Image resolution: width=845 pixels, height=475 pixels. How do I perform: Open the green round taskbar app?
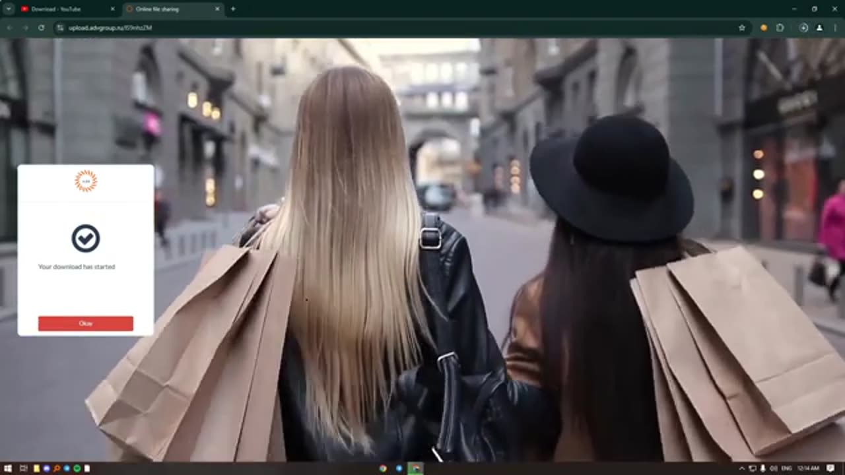(77, 468)
